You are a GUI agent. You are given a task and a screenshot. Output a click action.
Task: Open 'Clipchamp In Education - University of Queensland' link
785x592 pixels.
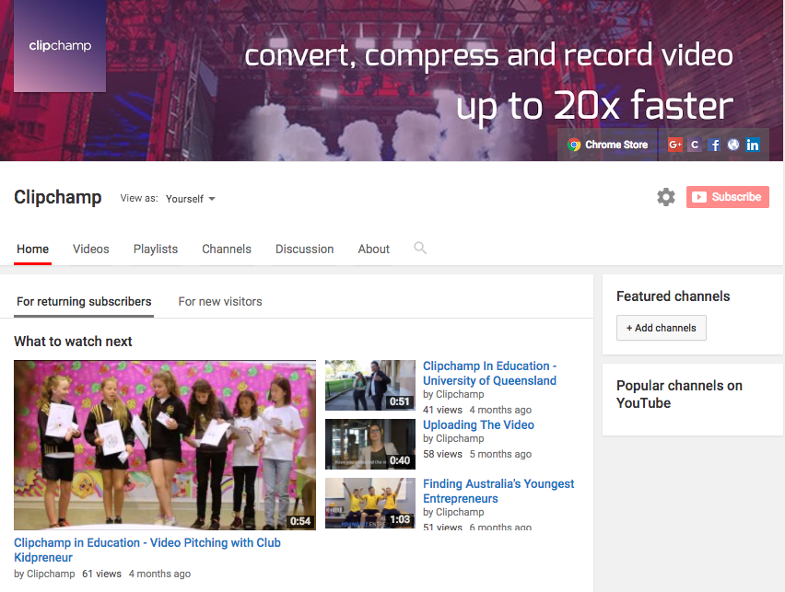coord(489,373)
